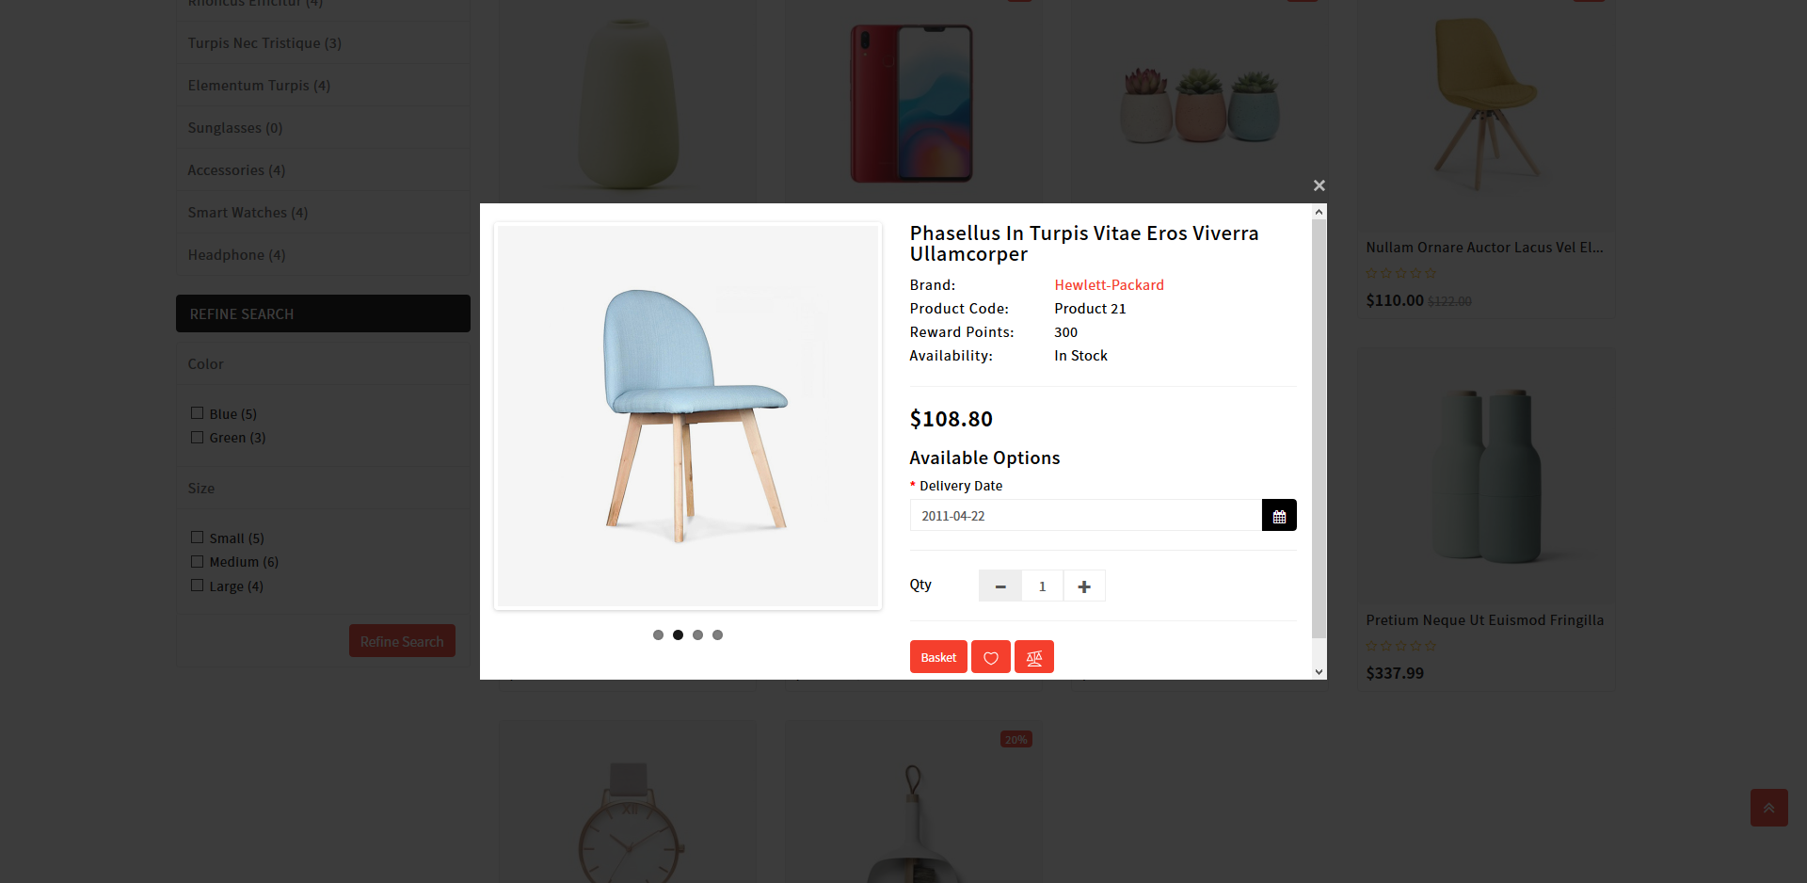Check the Green color filter
Image resolution: width=1807 pixels, height=883 pixels.
pyautogui.click(x=198, y=437)
